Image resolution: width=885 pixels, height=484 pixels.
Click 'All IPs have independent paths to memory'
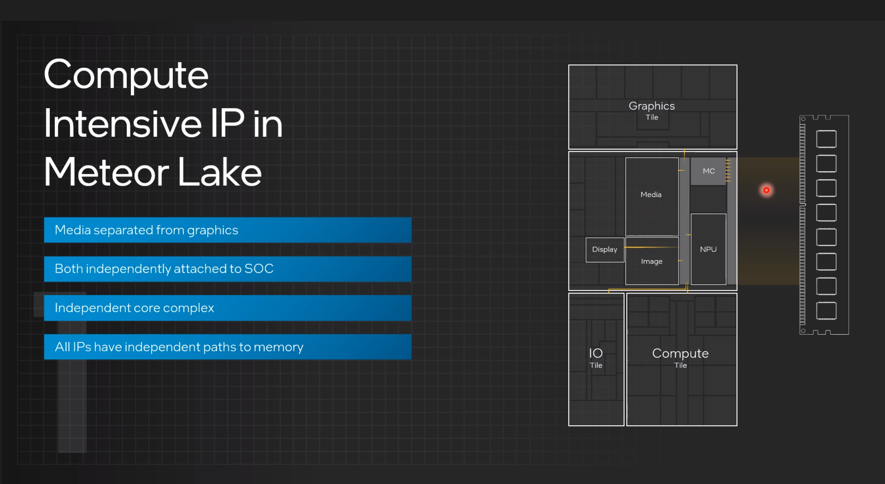[x=227, y=347]
